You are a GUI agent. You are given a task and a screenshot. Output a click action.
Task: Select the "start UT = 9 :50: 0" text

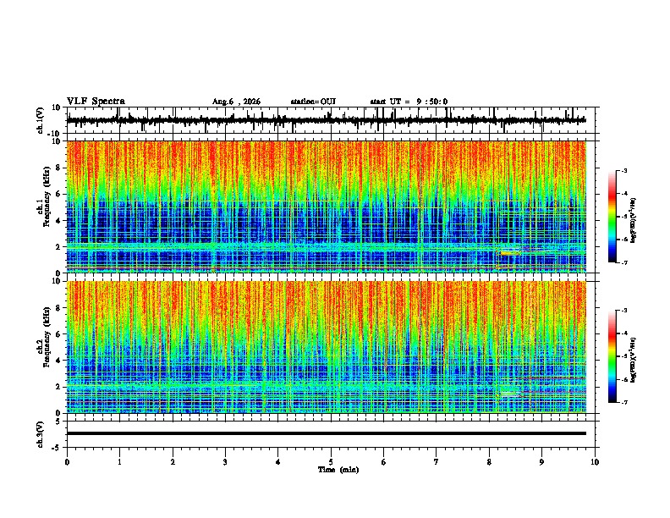tap(409, 102)
